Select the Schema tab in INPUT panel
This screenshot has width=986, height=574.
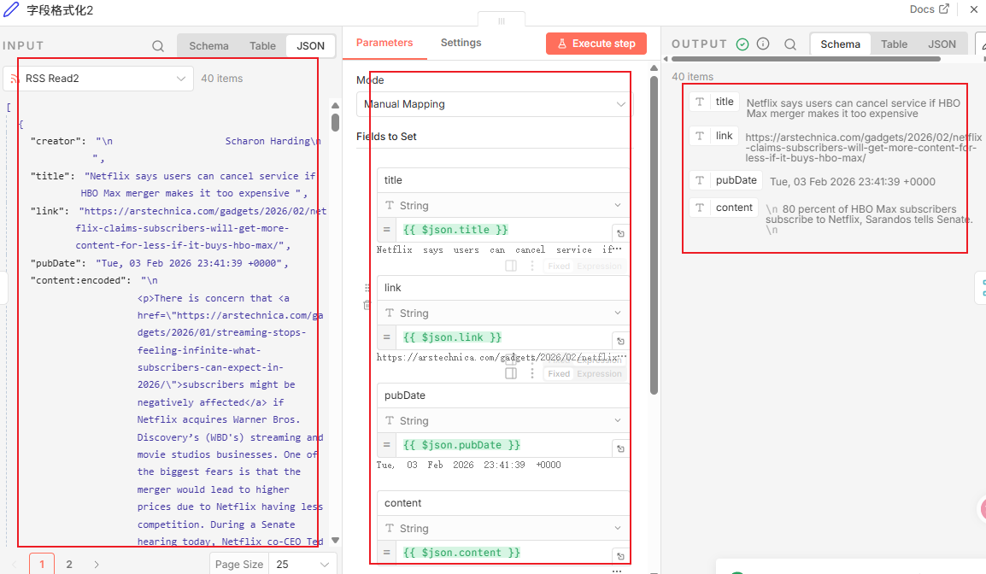point(208,46)
